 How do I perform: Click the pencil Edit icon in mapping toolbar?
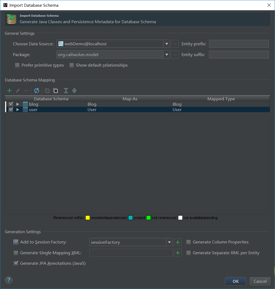(x=18, y=91)
